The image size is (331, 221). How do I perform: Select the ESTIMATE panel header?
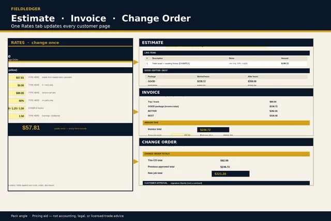coord(226,42)
